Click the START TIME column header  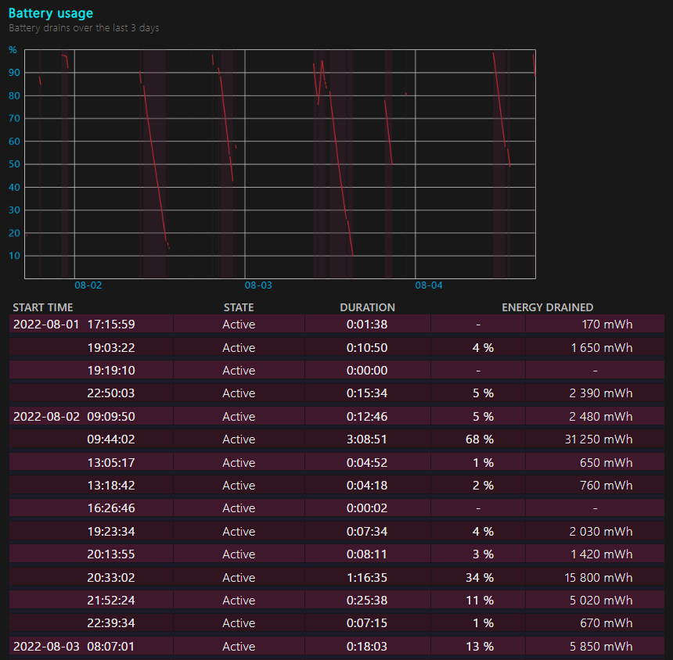(x=43, y=307)
